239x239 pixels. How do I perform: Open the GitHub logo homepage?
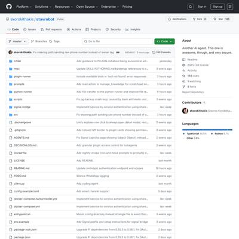(9, 7)
